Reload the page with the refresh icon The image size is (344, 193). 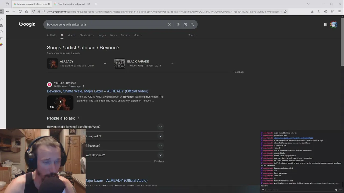pos(20,12)
